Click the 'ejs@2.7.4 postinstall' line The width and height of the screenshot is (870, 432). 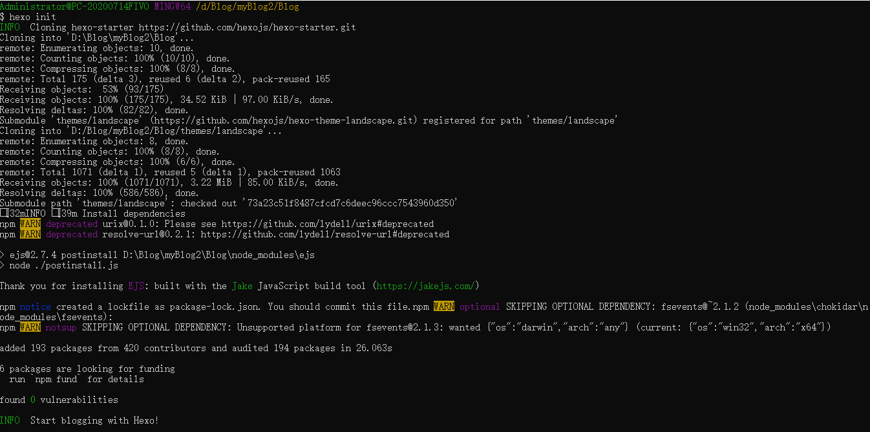[157, 255]
